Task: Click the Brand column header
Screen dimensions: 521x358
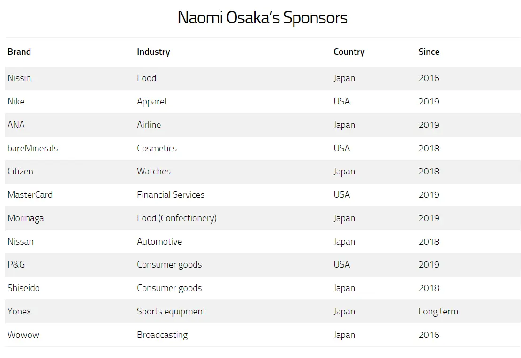Action: point(19,52)
